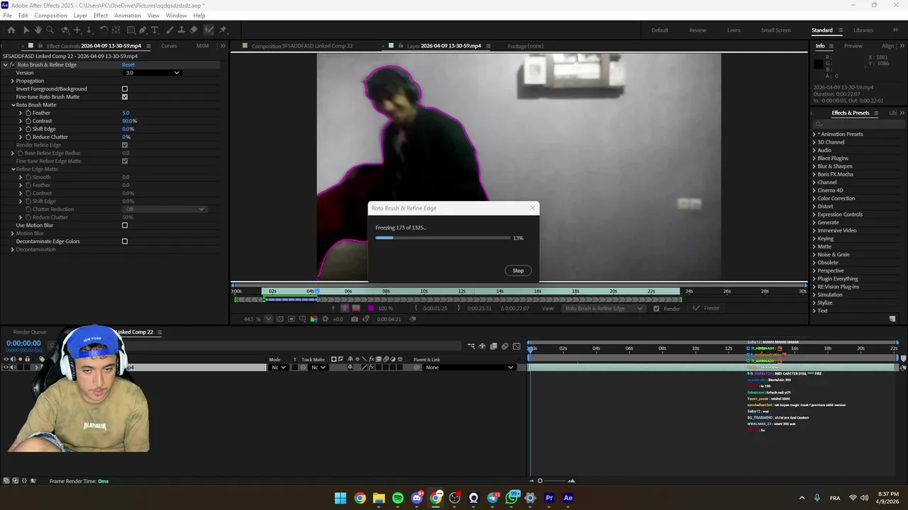
Task: Select the Type text tool
Action: pyautogui.click(x=155, y=30)
